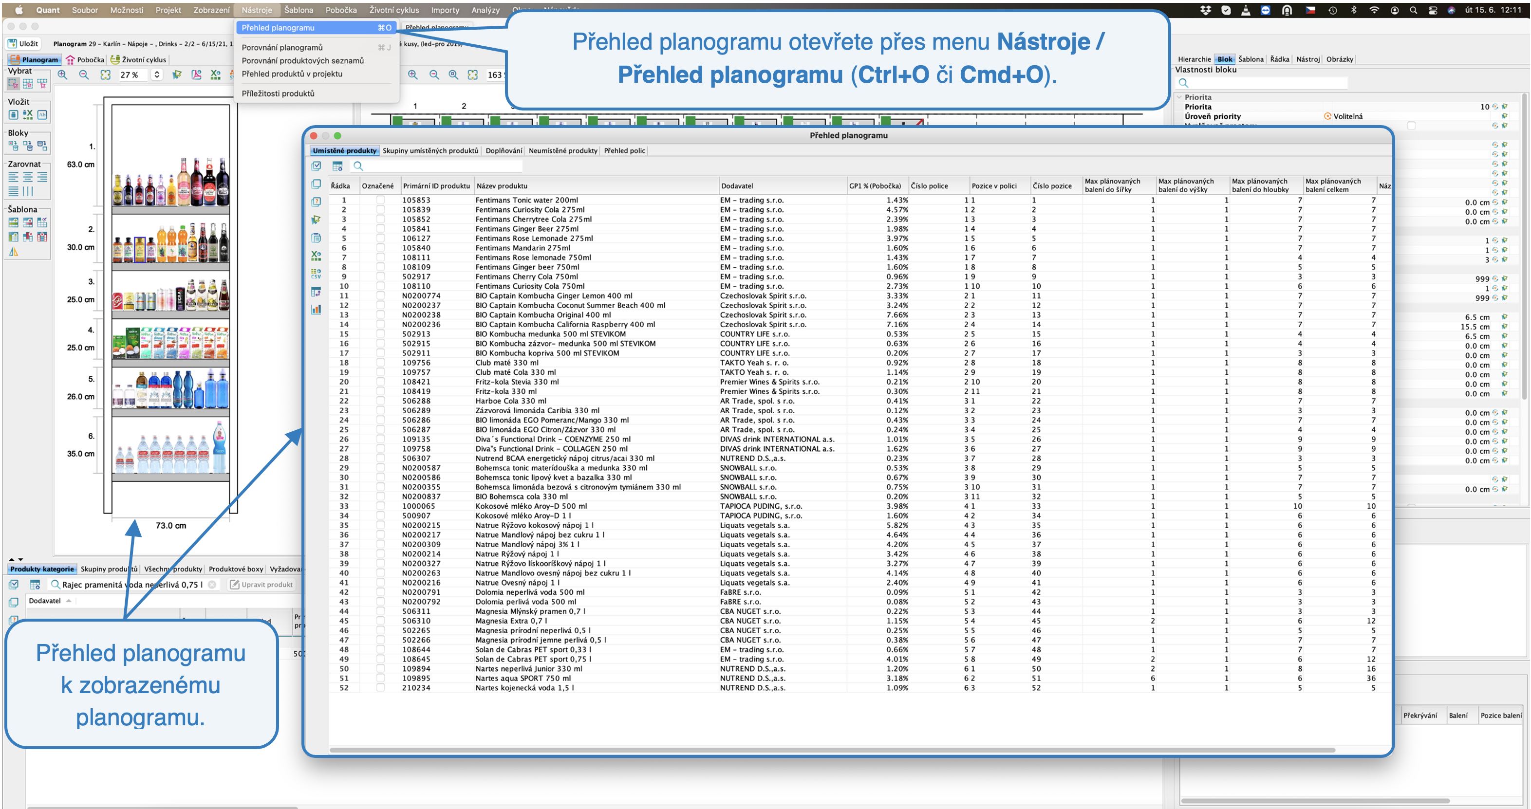Collapse the bottom products panel using the split arrows
Viewport: 1531px width, 809px height.
(21, 559)
